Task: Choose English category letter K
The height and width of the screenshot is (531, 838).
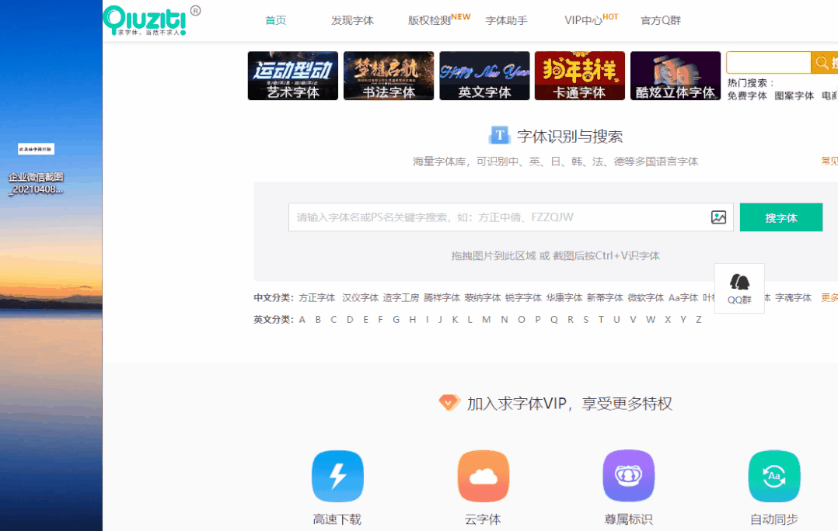Action: coord(455,320)
